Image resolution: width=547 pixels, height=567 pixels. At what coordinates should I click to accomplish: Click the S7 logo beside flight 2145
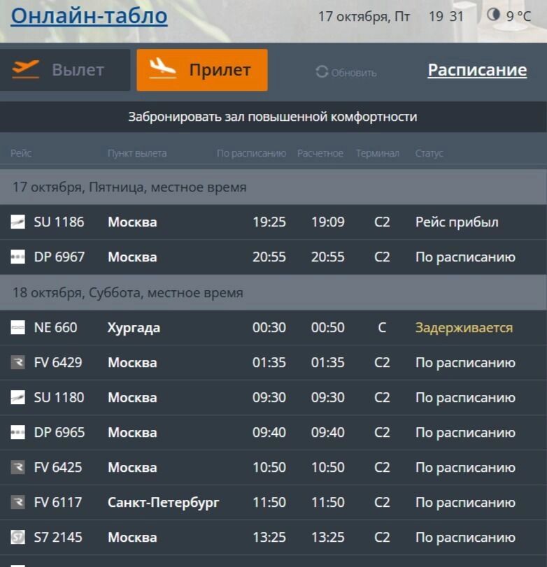(x=18, y=537)
